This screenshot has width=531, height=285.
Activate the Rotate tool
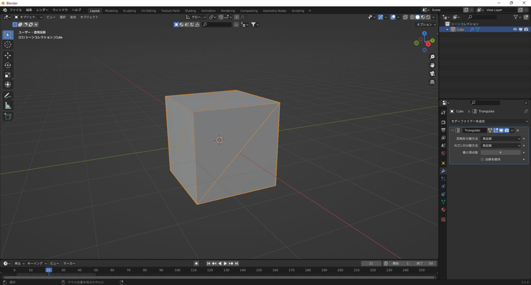(7, 65)
